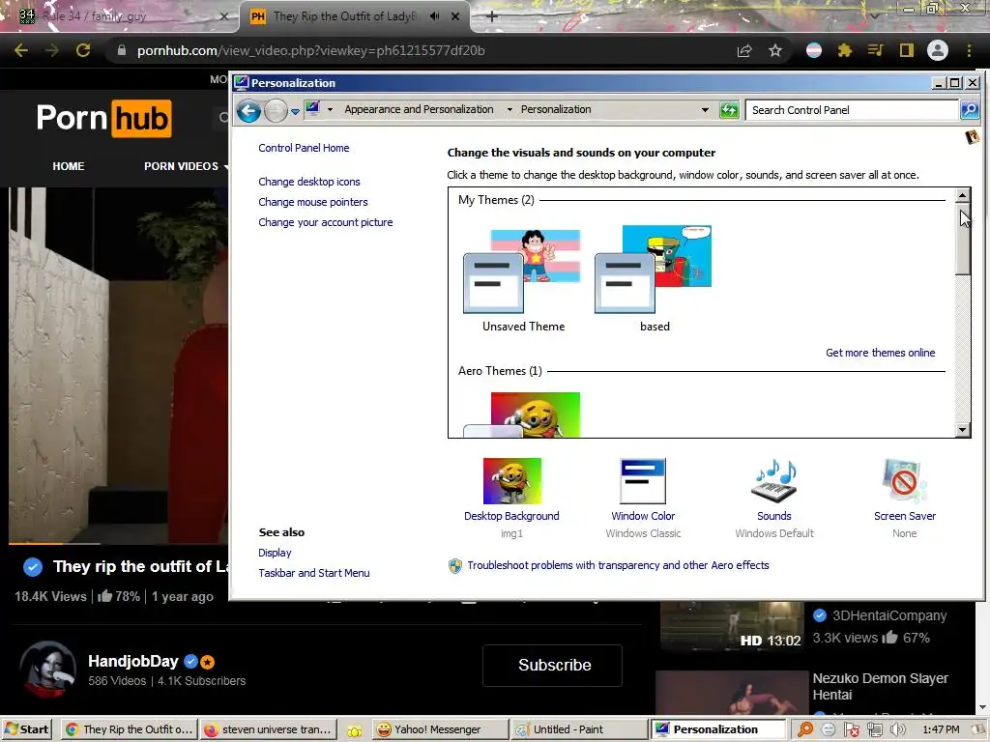The width and height of the screenshot is (990, 742).
Task: Click Personalization breadcrumb in address bar
Action: pyautogui.click(x=556, y=110)
